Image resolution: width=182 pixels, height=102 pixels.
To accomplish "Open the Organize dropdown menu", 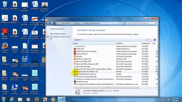I will click(79, 40).
